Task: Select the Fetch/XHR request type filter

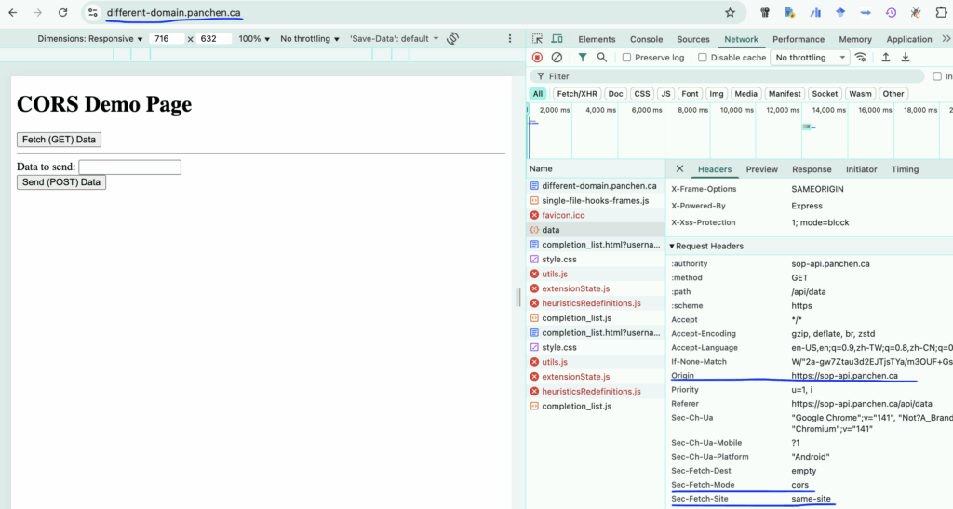Action: (x=577, y=94)
